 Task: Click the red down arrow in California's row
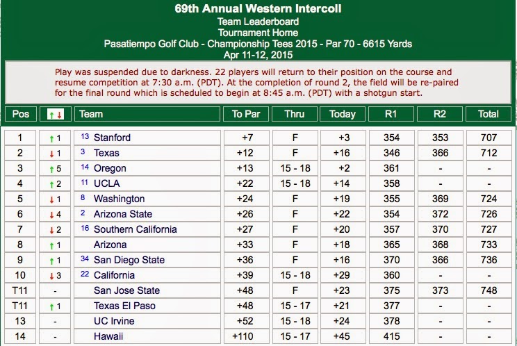(51, 276)
